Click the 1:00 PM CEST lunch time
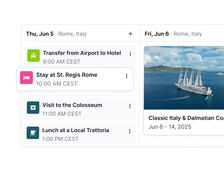Image resolution: width=224 pixels, height=172 pixels. tap(60, 139)
